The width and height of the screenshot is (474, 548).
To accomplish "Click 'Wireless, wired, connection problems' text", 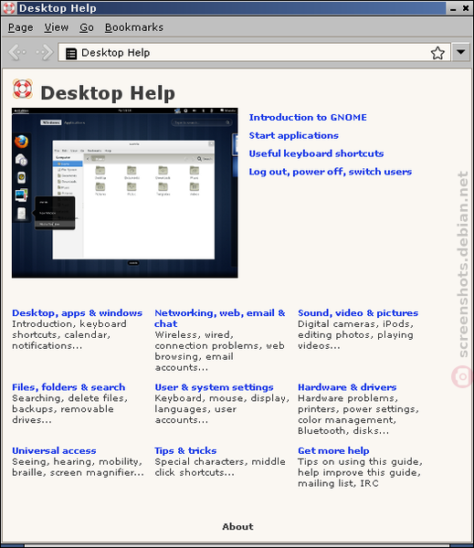I will [219, 352].
